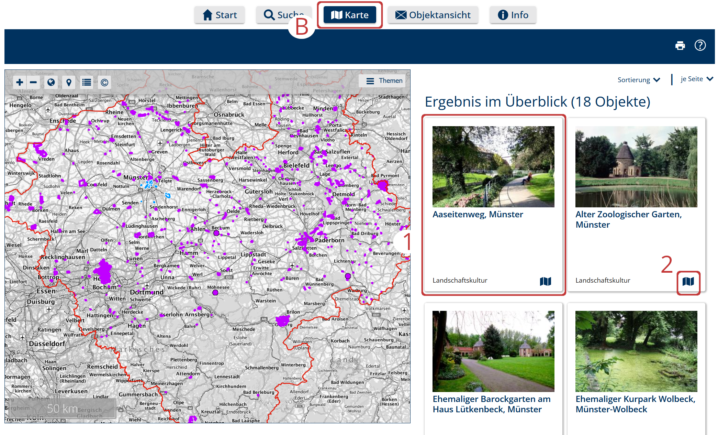This screenshot has height=435, width=718.
Task: Expand the je Seite dropdown
Action: tap(697, 79)
